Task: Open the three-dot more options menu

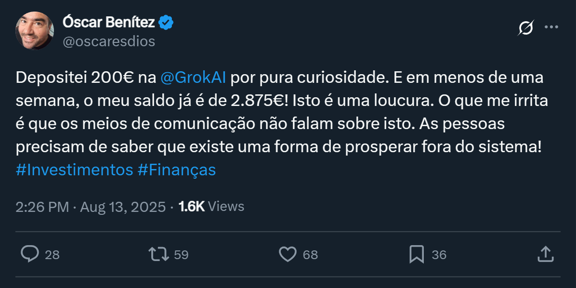Action: tap(551, 27)
